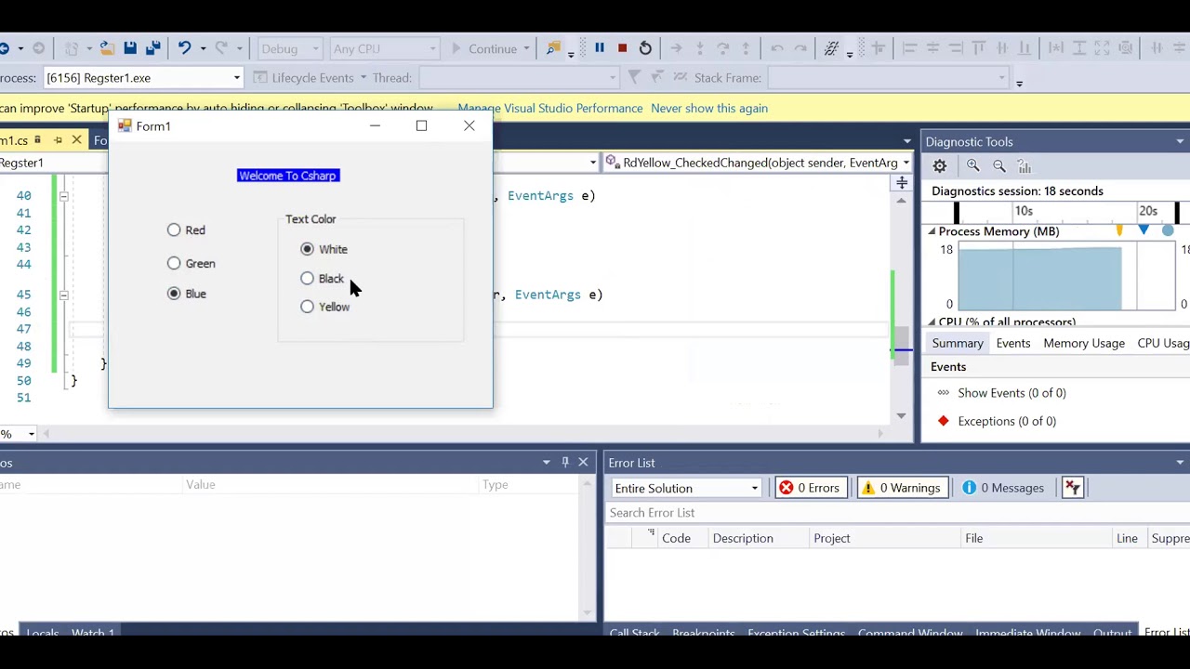The image size is (1190, 669).
Task: Open file with folder icon in toolbar
Action: pos(107,48)
